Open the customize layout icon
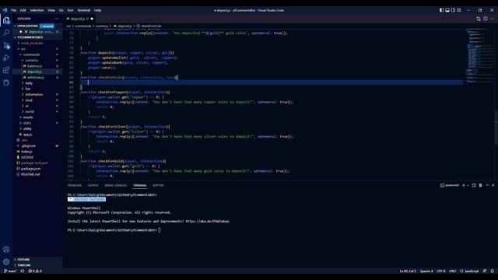The width and height of the screenshot is (498, 280). (x=458, y=10)
